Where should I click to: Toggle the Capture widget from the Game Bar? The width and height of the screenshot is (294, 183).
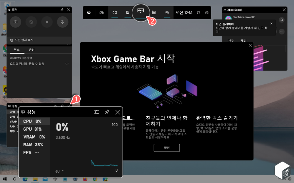click(127, 12)
